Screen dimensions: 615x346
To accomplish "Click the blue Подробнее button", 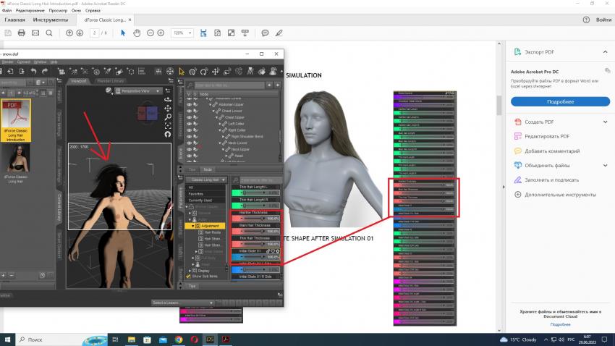I will point(560,101).
